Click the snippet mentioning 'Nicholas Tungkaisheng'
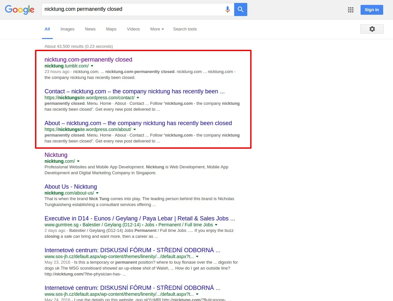Screen dimensions: 393x301 tap(139, 202)
